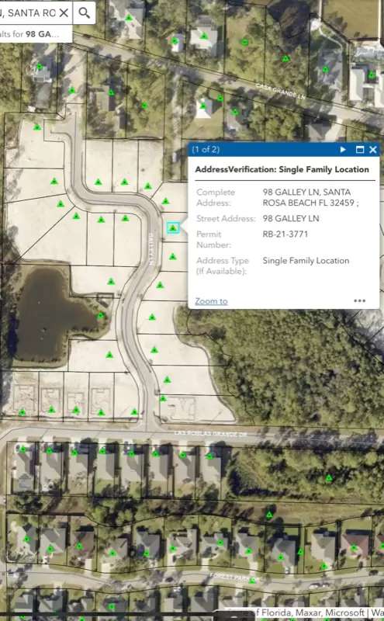
Task: Click the Las Roblas Grande Dr label
Action: pyautogui.click(x=210, y=434)
